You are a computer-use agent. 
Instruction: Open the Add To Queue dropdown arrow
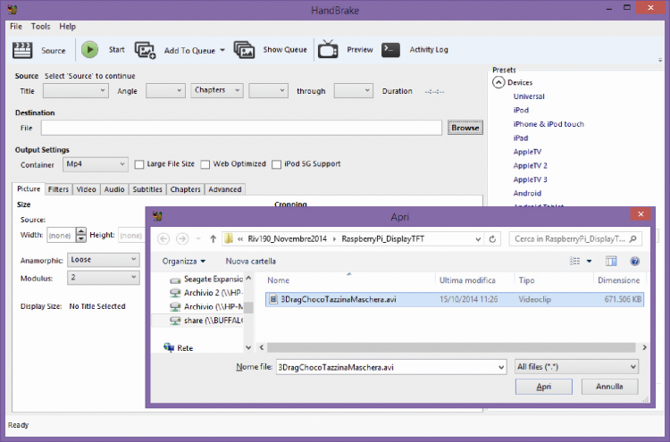[x=222, y=50]
